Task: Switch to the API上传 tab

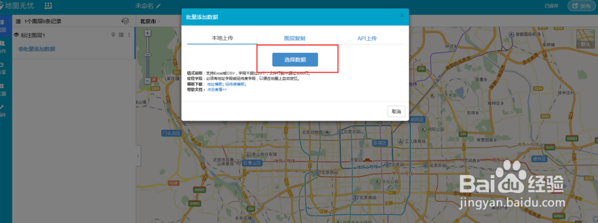Action: coord(367,38)
